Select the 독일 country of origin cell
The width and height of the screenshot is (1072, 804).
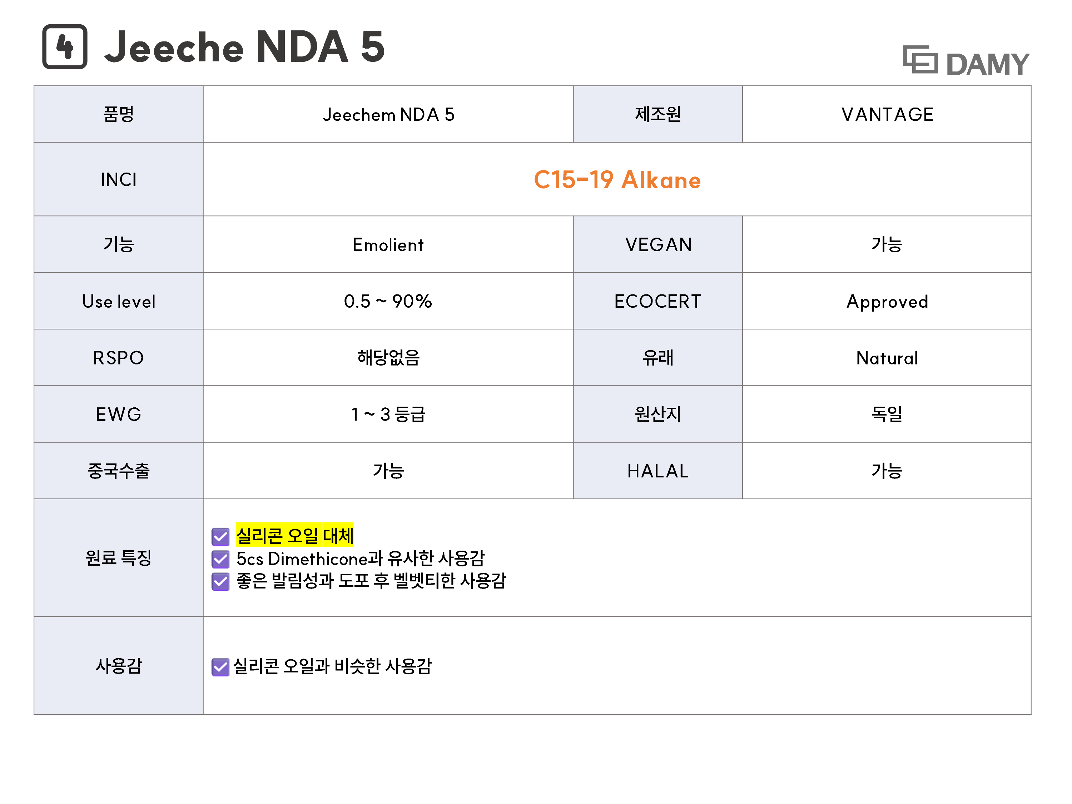[887, 415]
